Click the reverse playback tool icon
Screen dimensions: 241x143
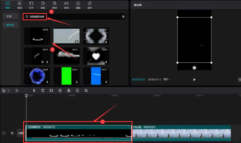pos(60,91)
